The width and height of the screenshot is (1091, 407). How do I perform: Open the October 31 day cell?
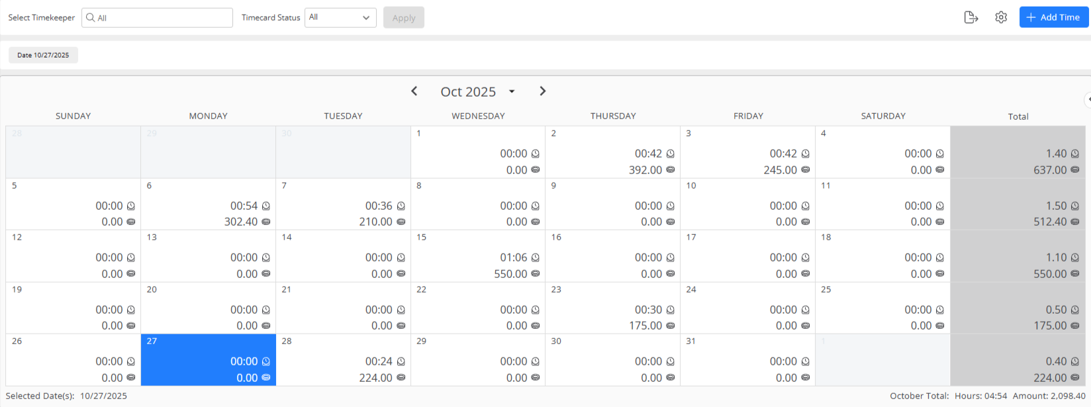(747, 359)
